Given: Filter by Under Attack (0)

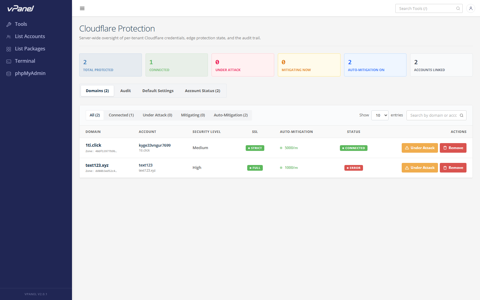Looking at the screenshot, I should (x=157, y=115).
